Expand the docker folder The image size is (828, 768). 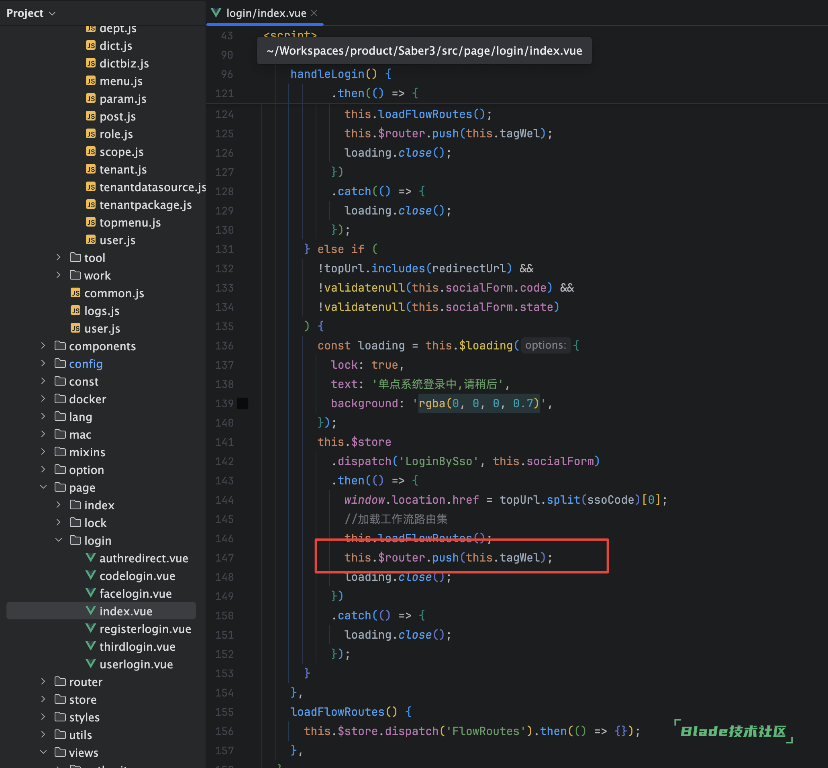(x=43, y=399)
